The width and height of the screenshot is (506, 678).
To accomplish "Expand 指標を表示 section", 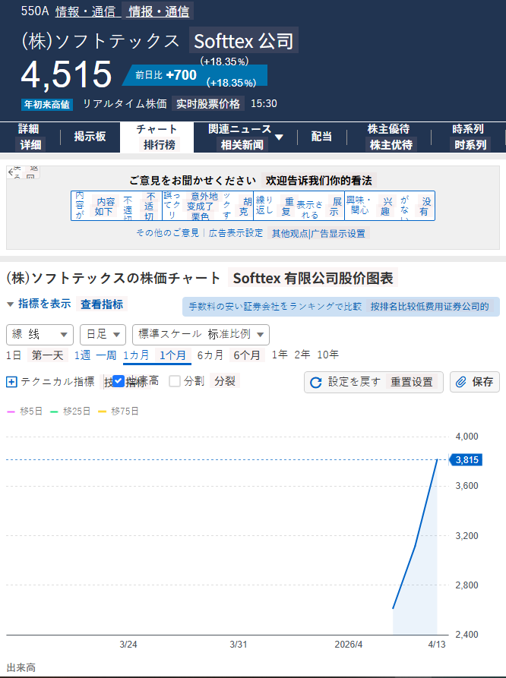I will [40, 304].
